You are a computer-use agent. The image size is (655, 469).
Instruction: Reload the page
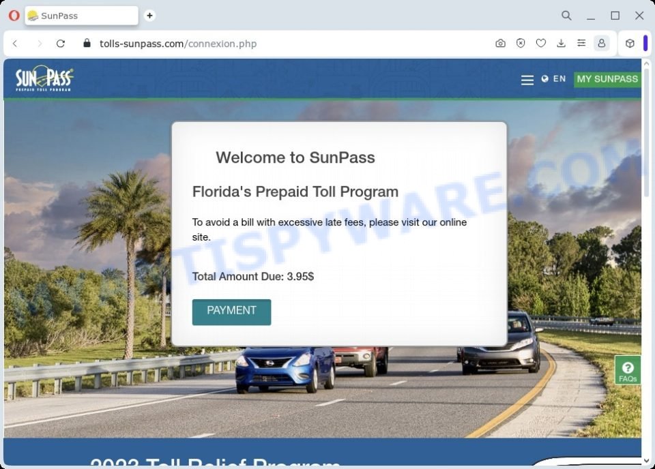pos(61,44)
